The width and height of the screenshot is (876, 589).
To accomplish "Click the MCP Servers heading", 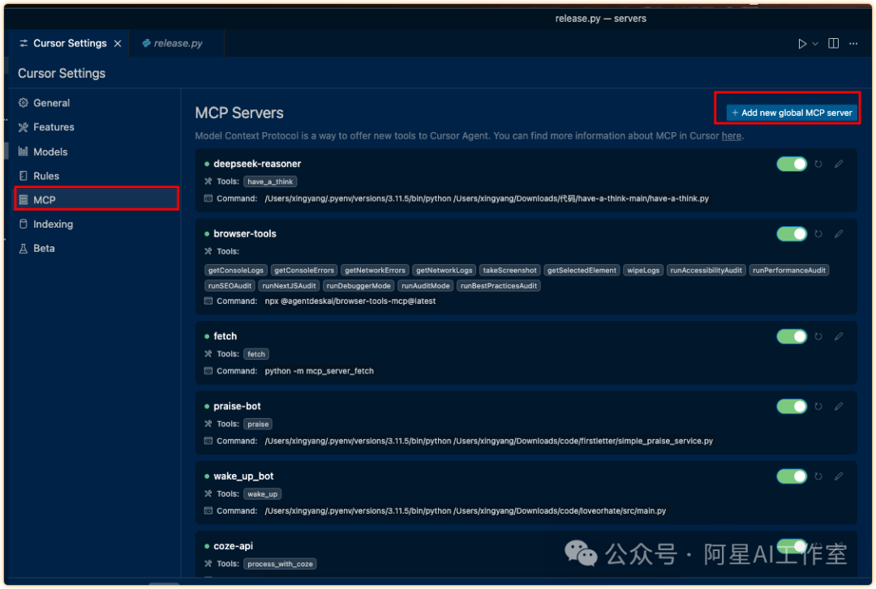I will (239, 113).
